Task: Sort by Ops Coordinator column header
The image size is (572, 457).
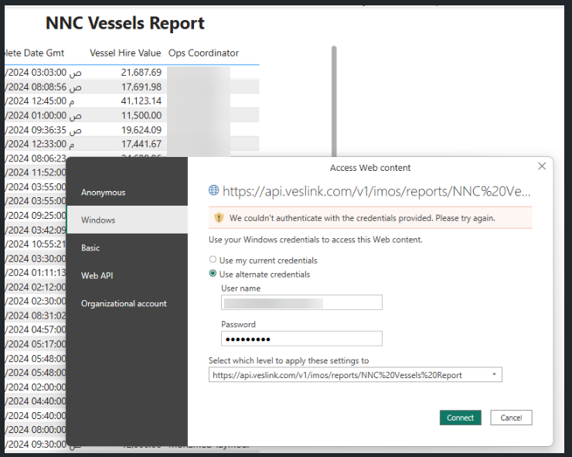Action: [x=203, y=53]
